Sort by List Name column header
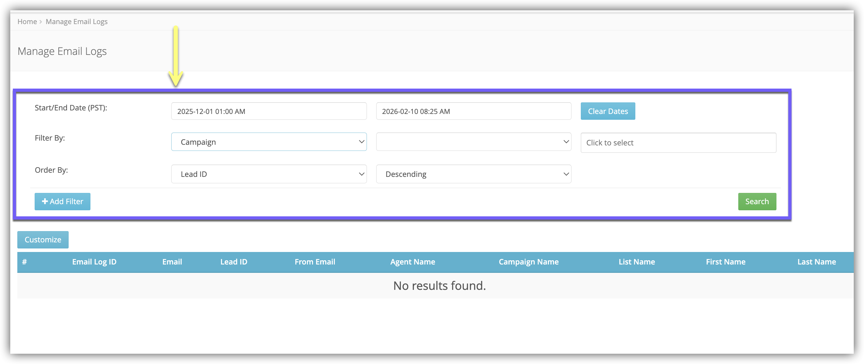The image size is (864, 364). click(637, 262)
